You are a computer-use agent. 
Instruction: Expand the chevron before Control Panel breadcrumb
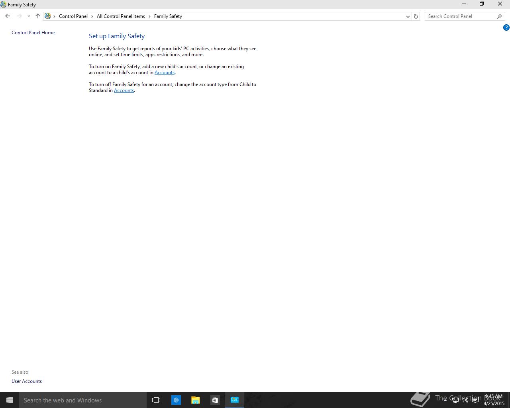point(55,16)
